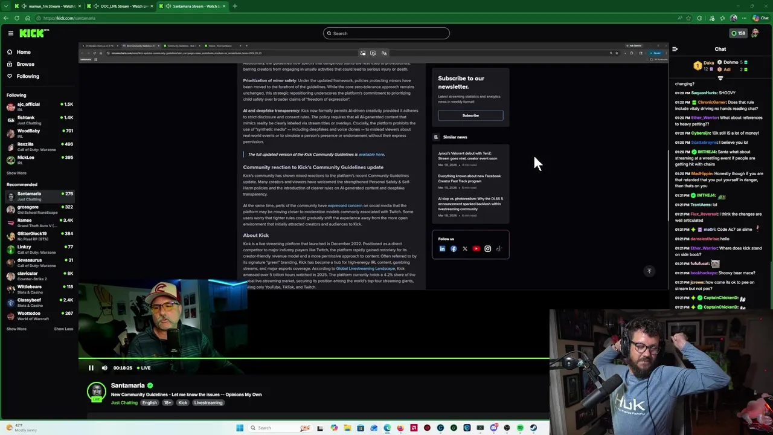Open sjc_official channel in Following

click(x=39, y=107)
